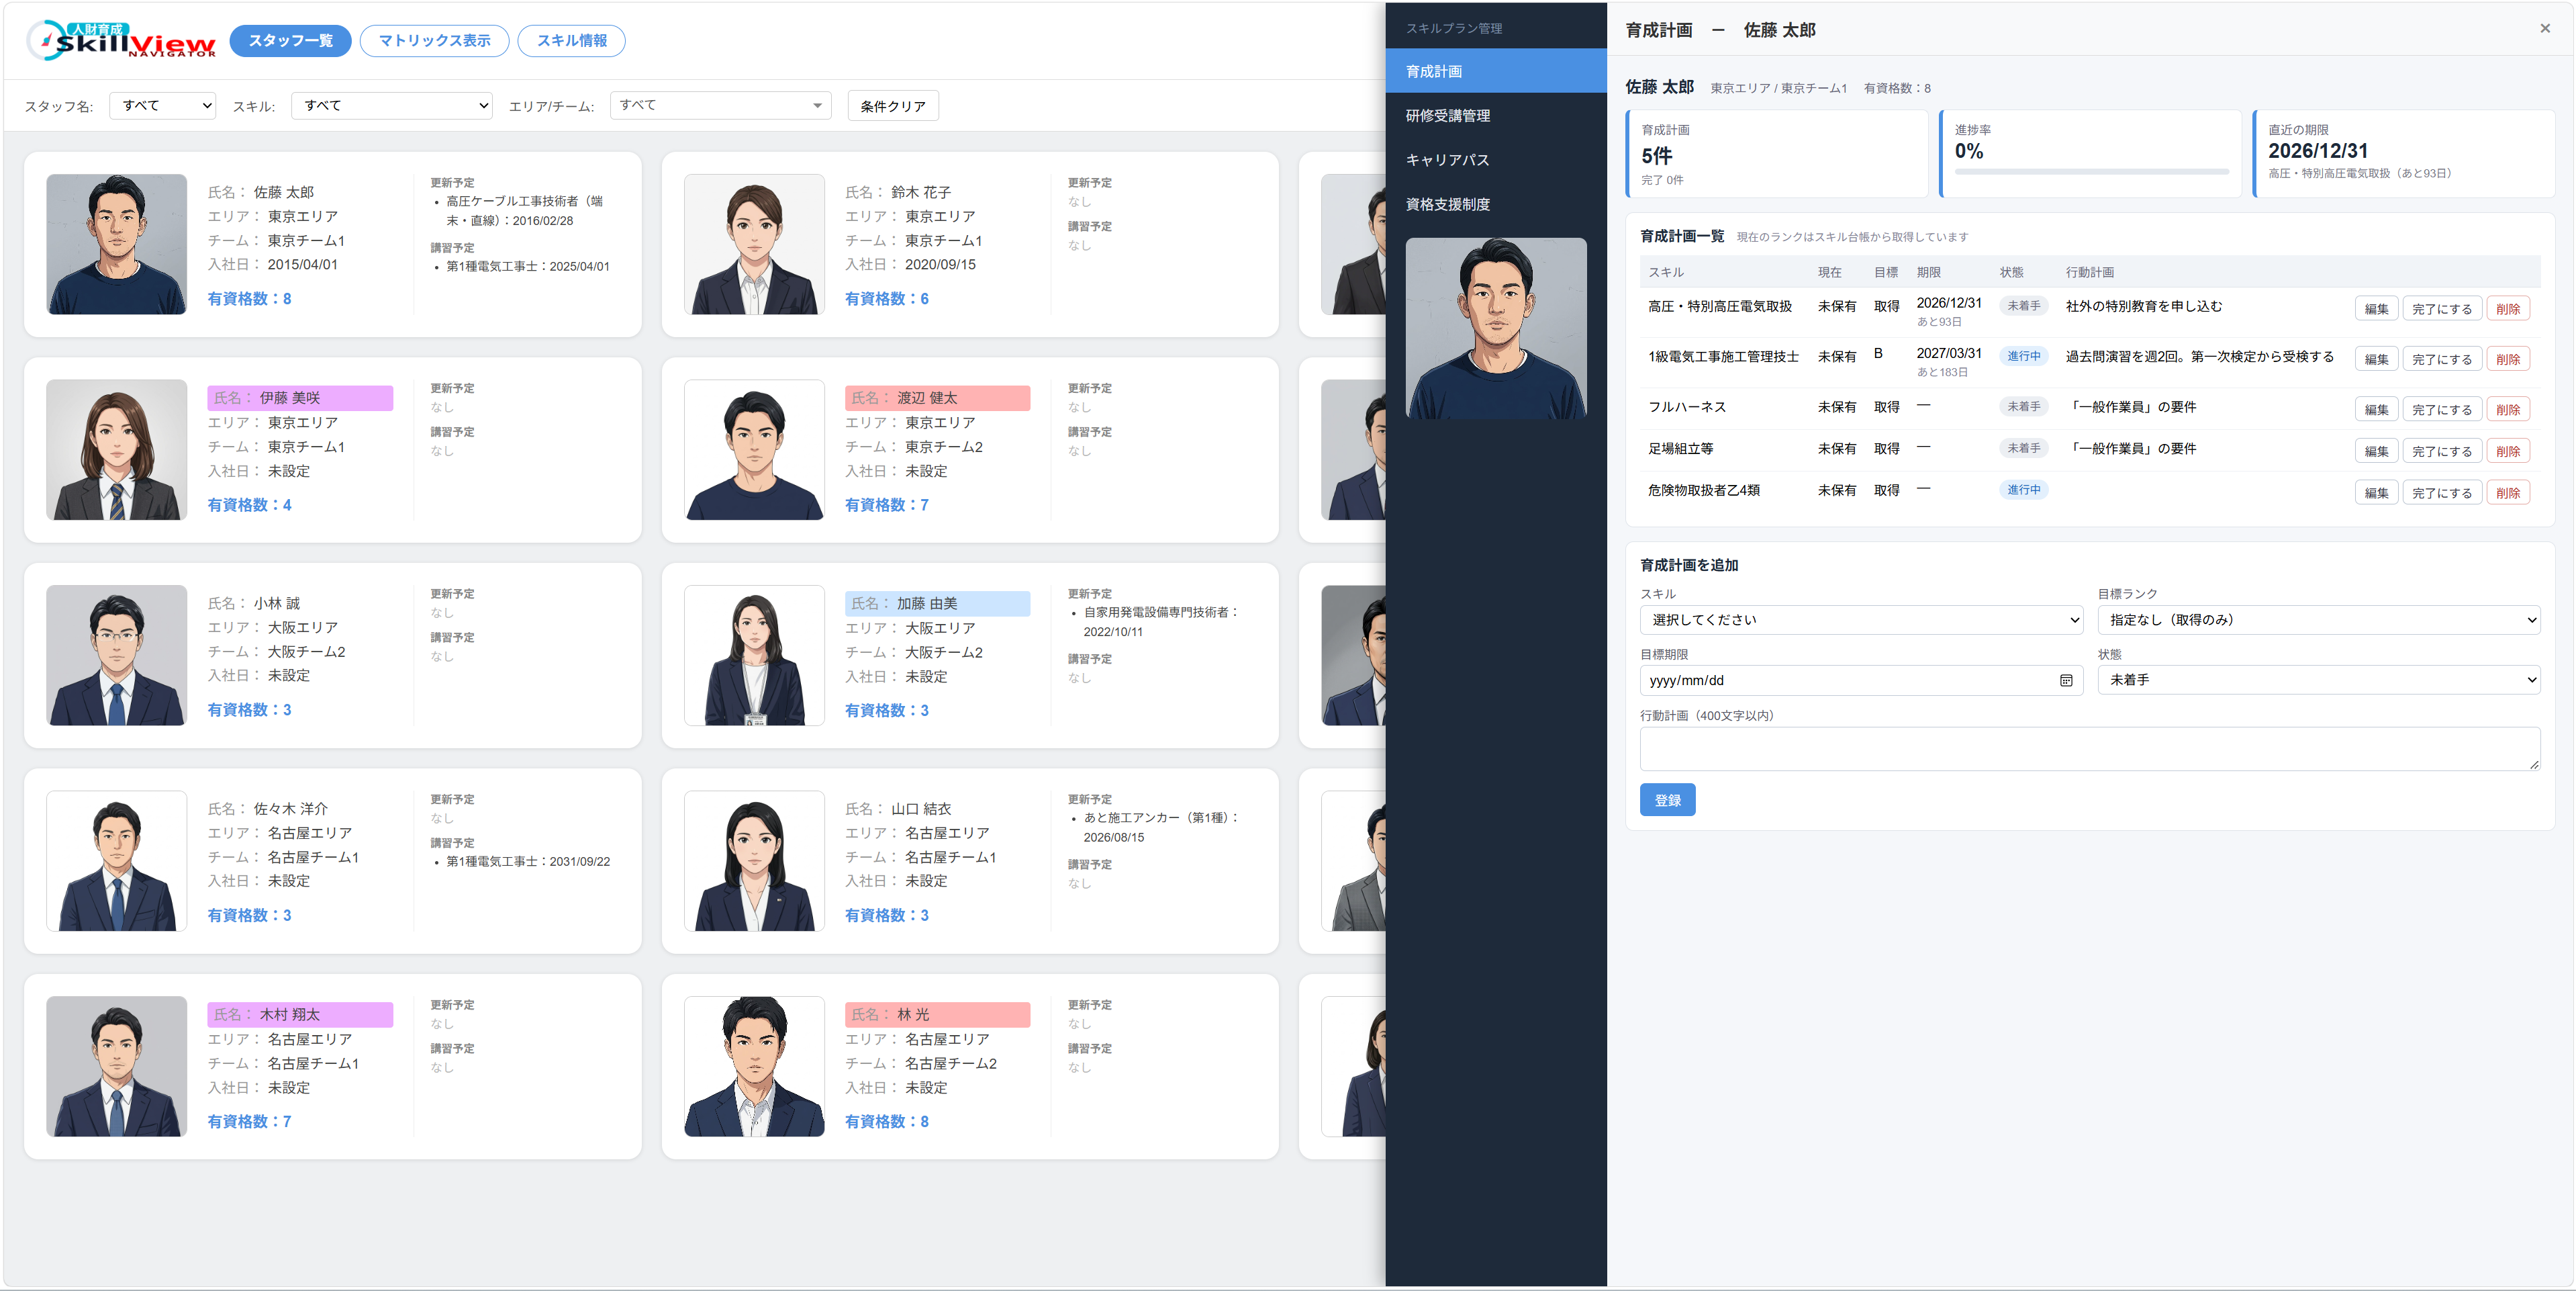Click the 登録 button
The image size is (2576, 1291).
coord(1667,799)
